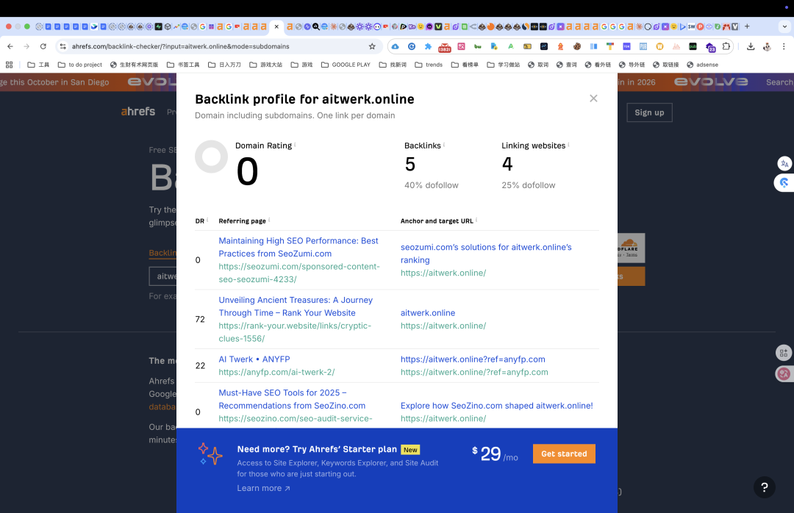Click the '取链接' bookmarklet

[x=666, y=65]
